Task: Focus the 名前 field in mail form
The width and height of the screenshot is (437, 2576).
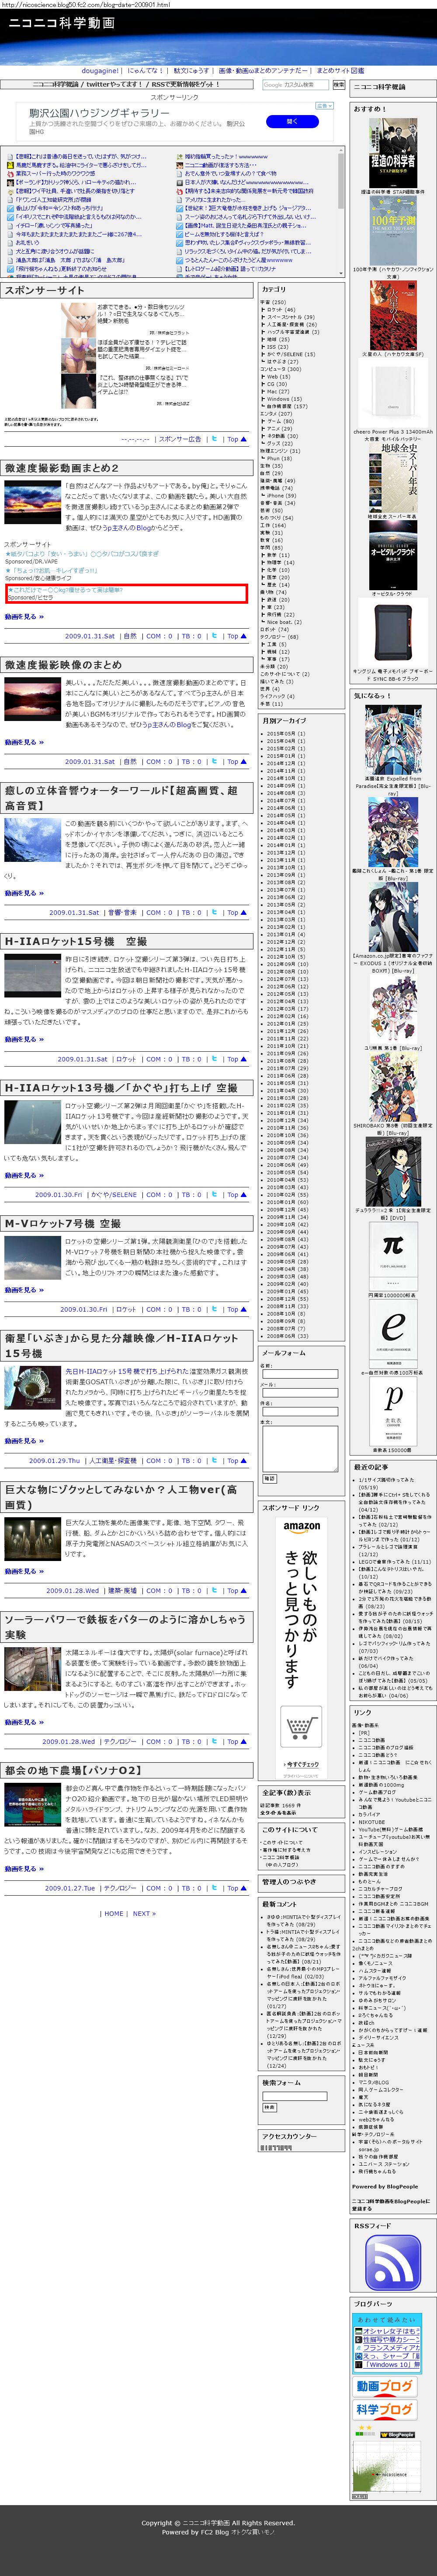Action: tap(299, 1374)
